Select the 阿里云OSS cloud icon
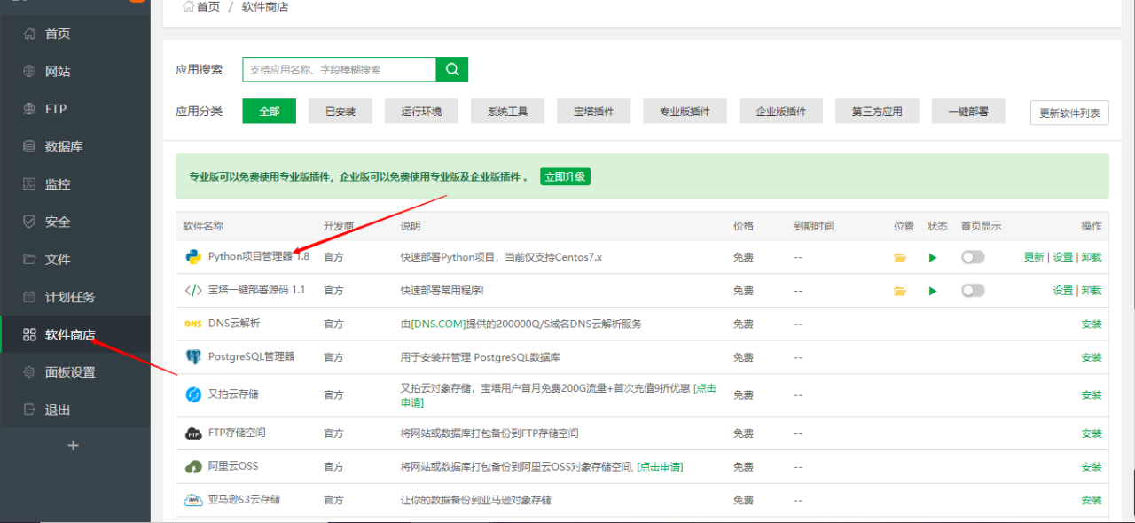This screenshot has height=523, width=1135. 193,465
